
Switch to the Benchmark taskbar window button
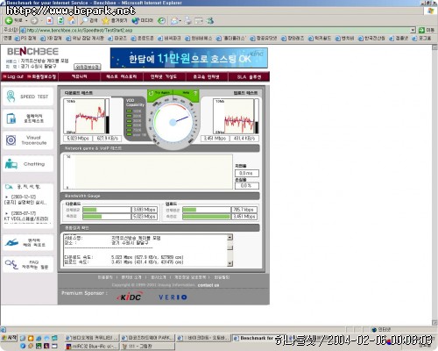pos(252,338)
